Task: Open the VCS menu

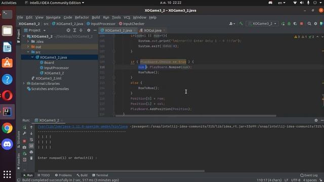Action: click(127, 17)
